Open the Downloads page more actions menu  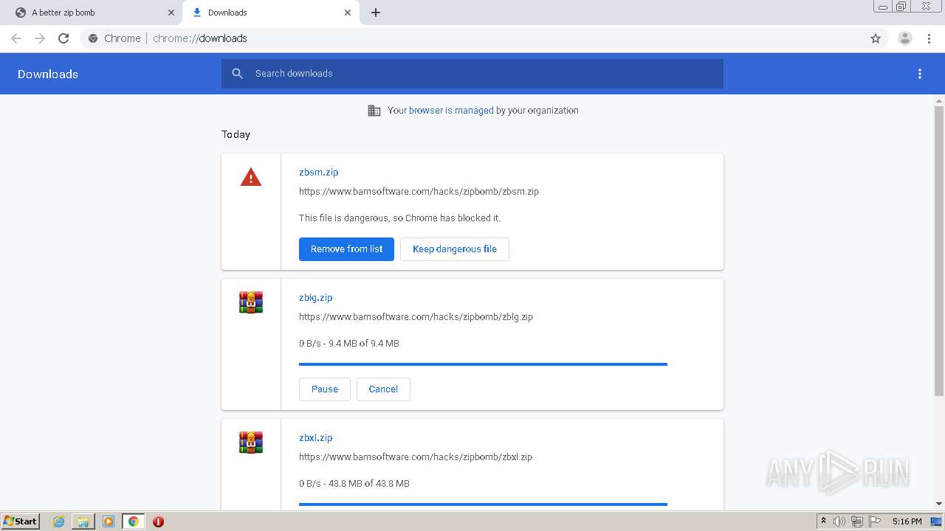tap(920, 74)
